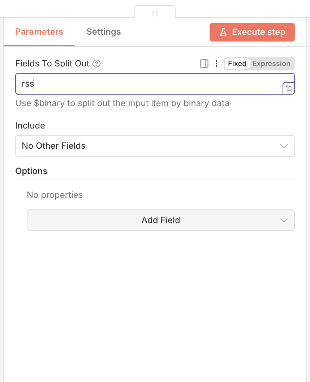The height and width of the screenshot is (382, 310).
Task: Click the $binary hint text below field
Action: click(122, 104)
